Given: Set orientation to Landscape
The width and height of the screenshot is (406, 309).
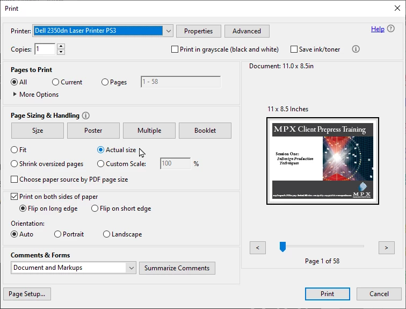Looking at the screenshot, I should (x=106, y=234).
